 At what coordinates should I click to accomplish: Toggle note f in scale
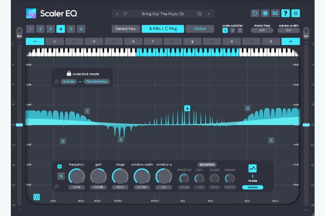[x=153, y=41]
